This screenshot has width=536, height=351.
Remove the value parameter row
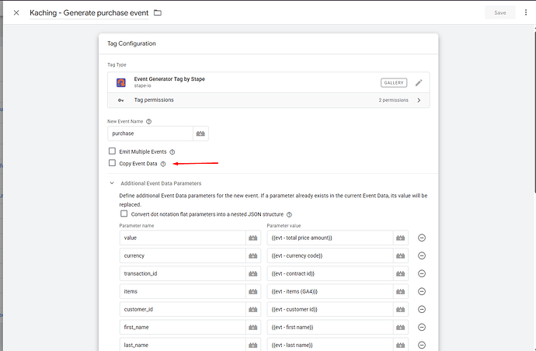coord(422,238)
